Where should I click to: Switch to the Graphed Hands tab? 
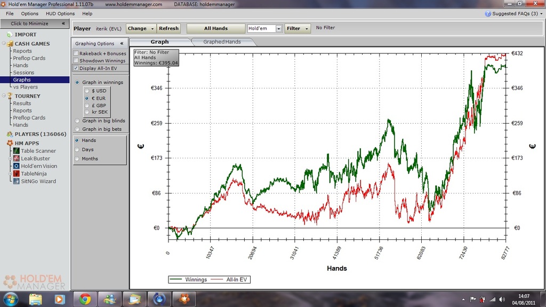click(x=222, y=42)
